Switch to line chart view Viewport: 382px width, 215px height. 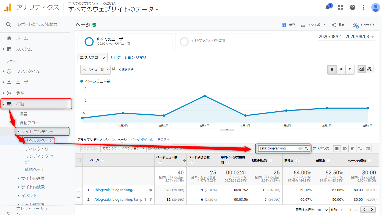pyautogui.click(x=361, y=69)
